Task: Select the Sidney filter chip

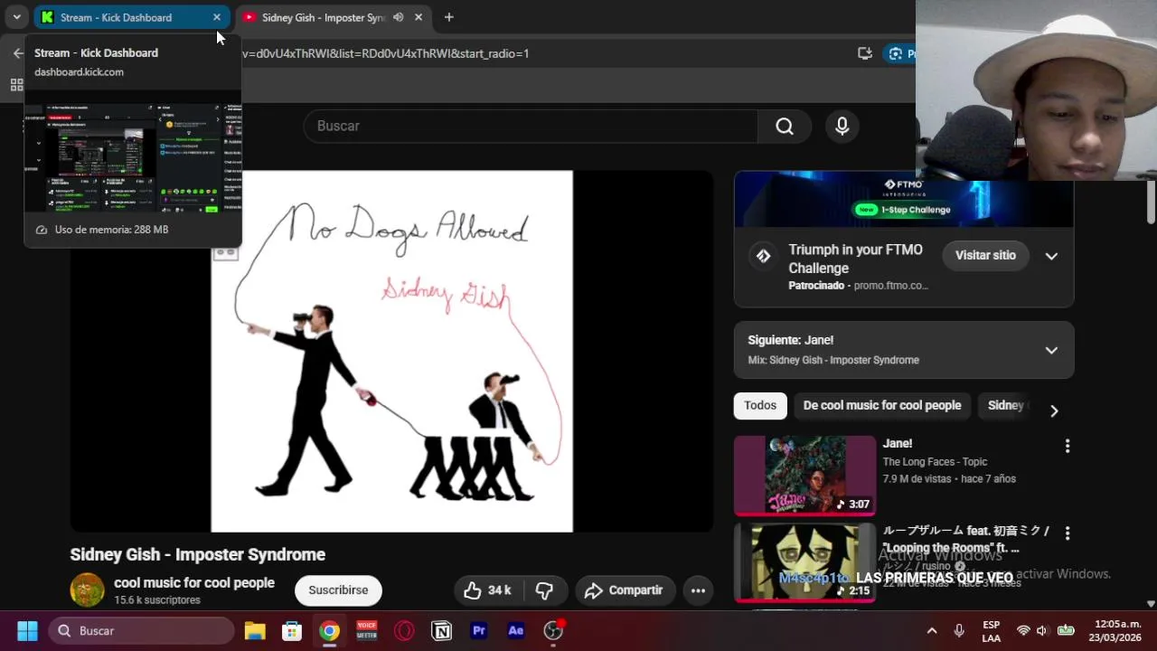Action: click(1006, 406)
